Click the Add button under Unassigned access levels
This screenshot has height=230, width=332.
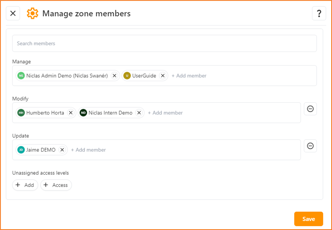pyautogui.click(x=25, y=185)
